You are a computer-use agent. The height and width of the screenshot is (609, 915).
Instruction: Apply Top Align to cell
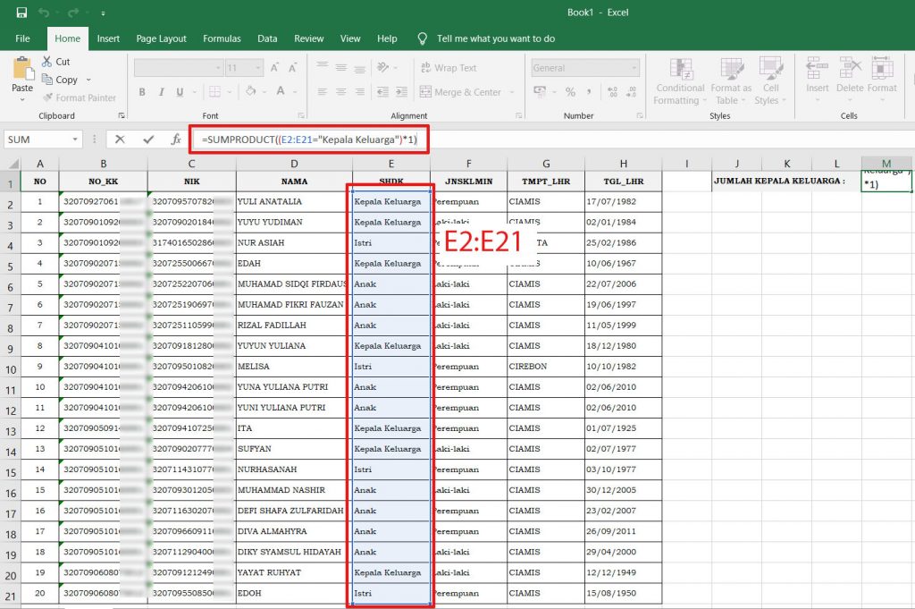click(322, 65)
